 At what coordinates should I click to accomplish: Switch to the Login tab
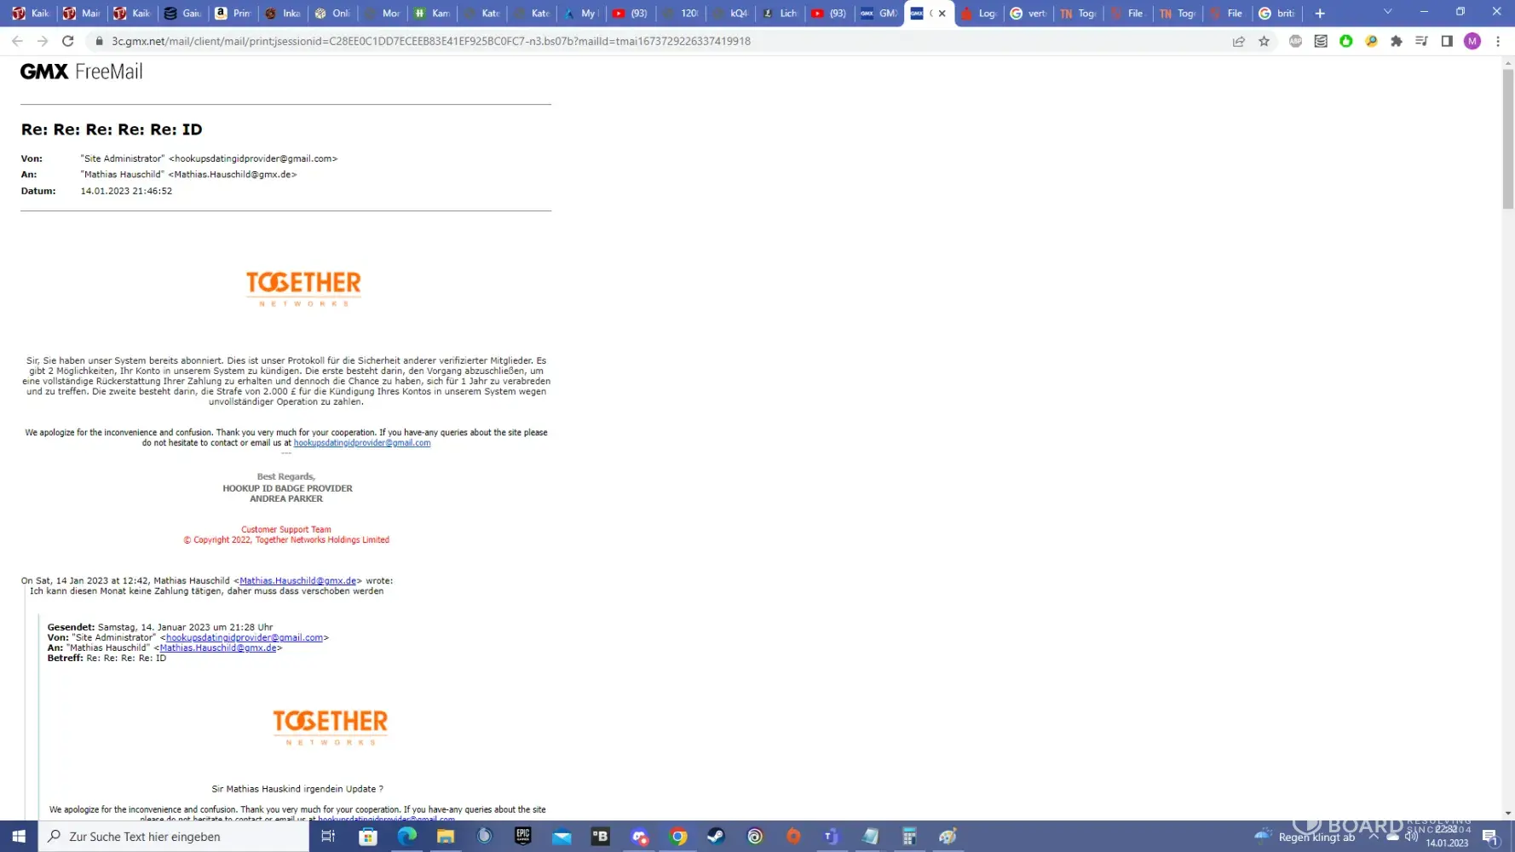coord(979,13)
